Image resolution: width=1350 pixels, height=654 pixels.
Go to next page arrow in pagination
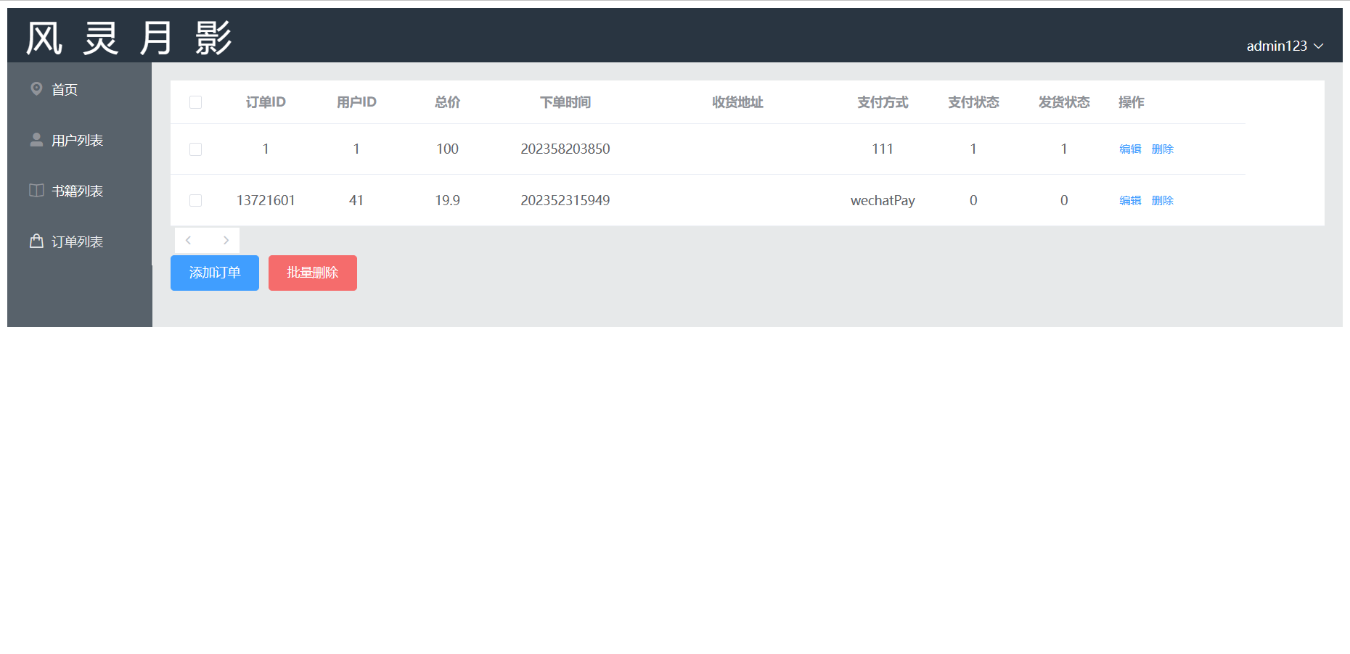226,240
